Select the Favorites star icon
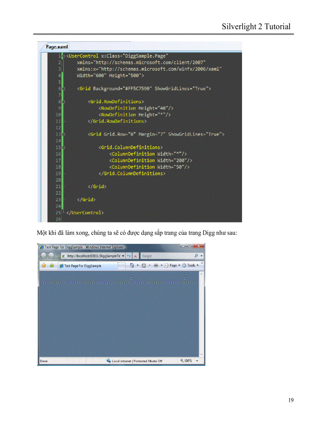This screenshot has width=312, height=430. (44, 265)
